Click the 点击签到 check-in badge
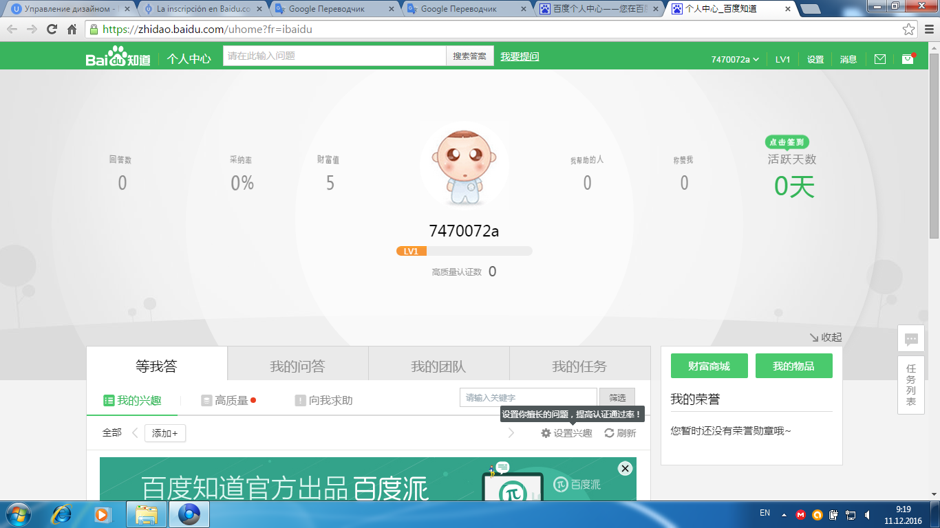This screenshot has height=528, width=940. [787, 142]
